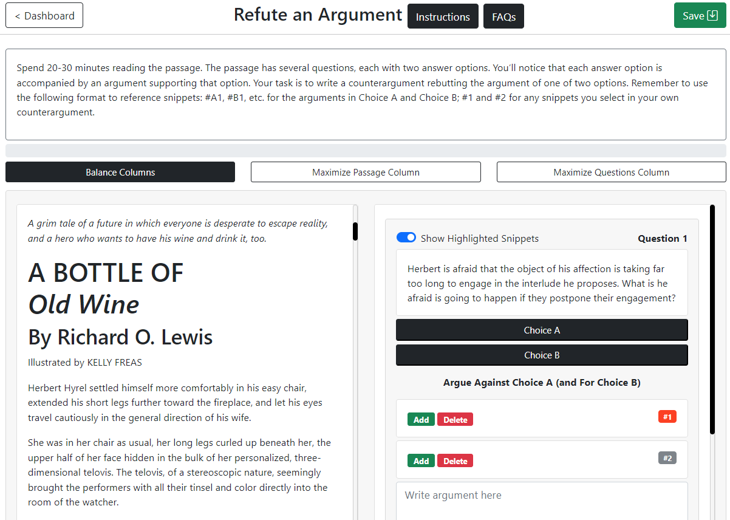The width and height of the screenshot is (730, 520).
Task: Toggle Show Highlighted Snippets switch
Action: (406, 238)
